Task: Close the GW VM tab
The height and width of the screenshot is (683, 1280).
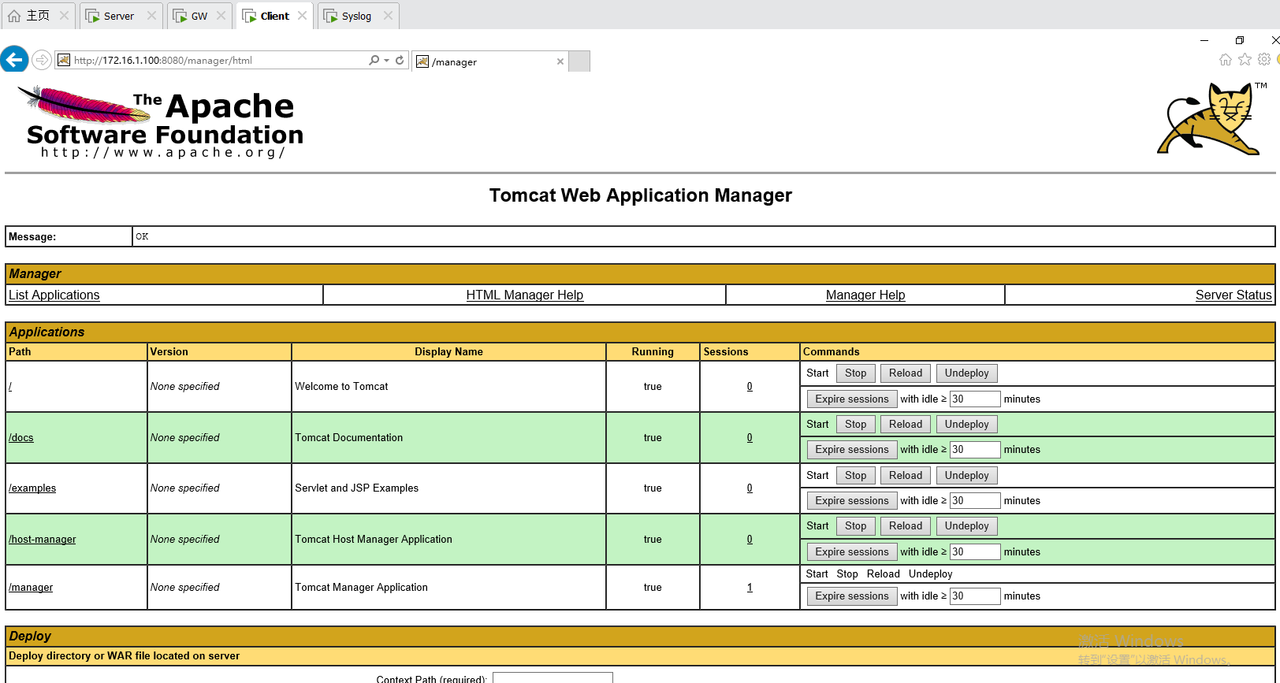Action: [x=221, y=16]
